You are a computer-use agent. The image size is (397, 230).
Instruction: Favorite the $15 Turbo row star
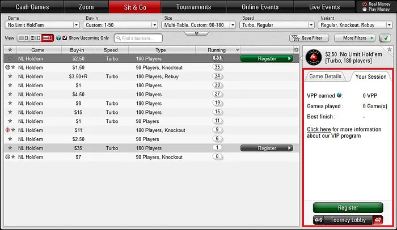tap(10, 112)
